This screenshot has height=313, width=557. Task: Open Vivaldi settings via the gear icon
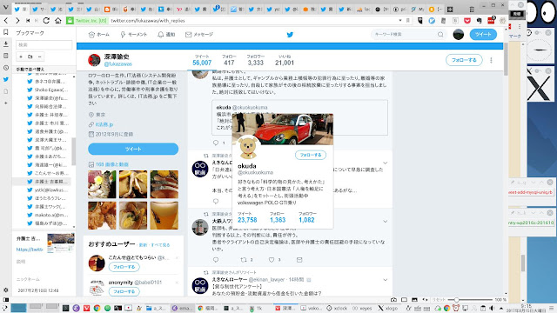pyautogui.click(x=6, y=290)
